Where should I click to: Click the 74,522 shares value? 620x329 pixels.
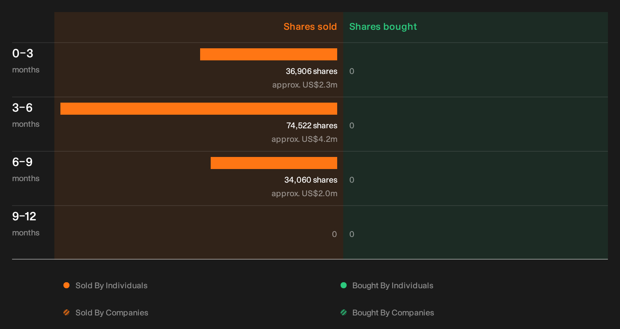(312, 126)
